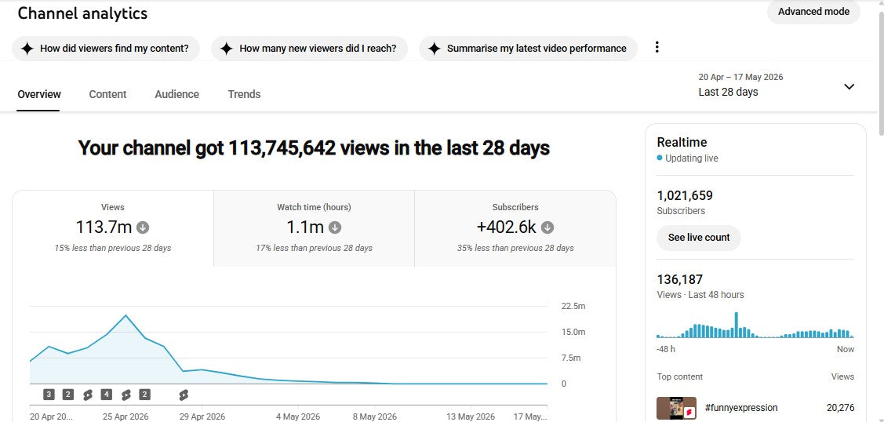Click the Advanced mode button
Viewport: 884px width, 422px height.
[813, 12]
